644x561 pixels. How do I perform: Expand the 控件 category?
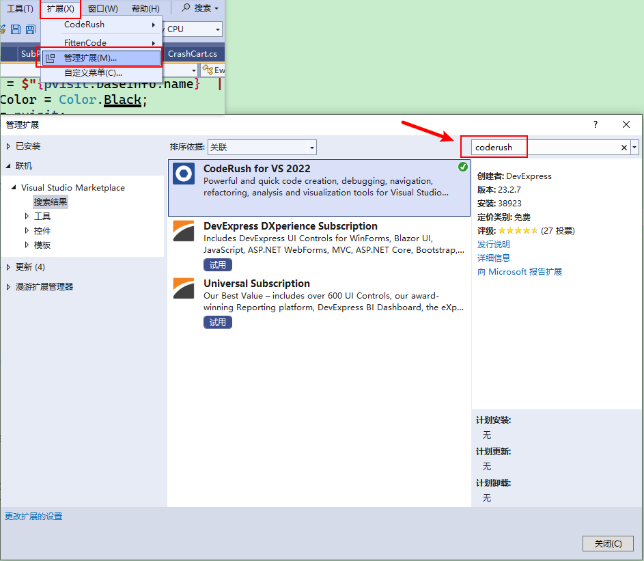(27, 230)
